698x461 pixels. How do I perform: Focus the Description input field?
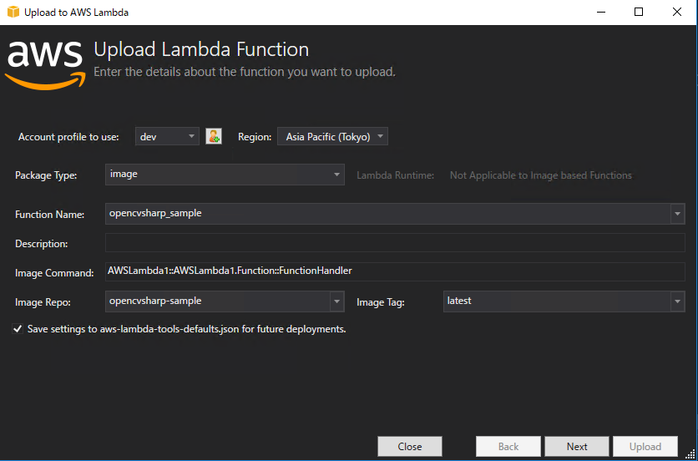(x=395, y=243)
